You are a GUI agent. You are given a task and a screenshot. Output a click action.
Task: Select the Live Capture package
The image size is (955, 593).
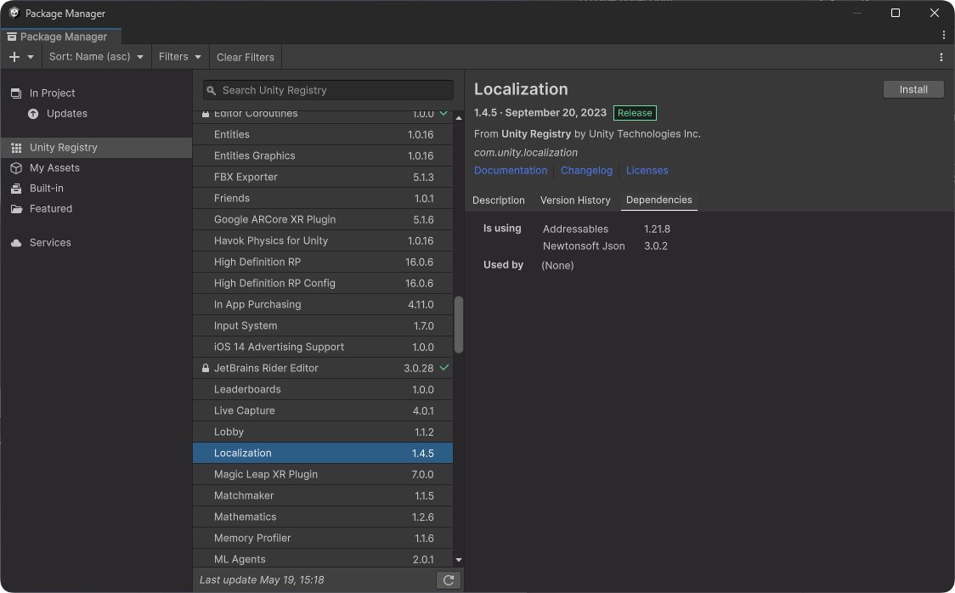(x=323, y=411)
